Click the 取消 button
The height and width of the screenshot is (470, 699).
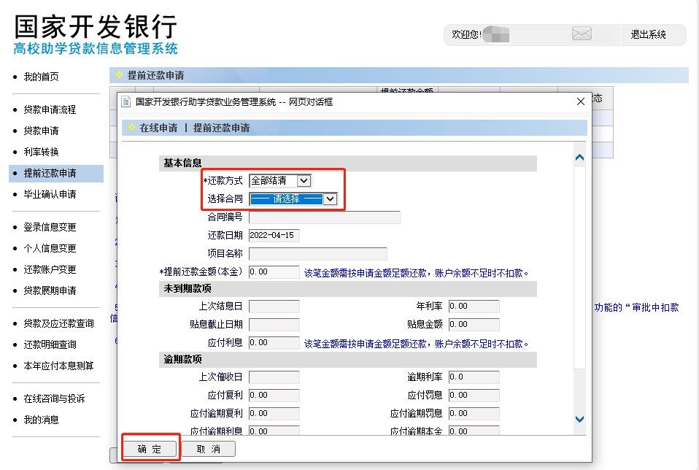click(x=208, y=449)
